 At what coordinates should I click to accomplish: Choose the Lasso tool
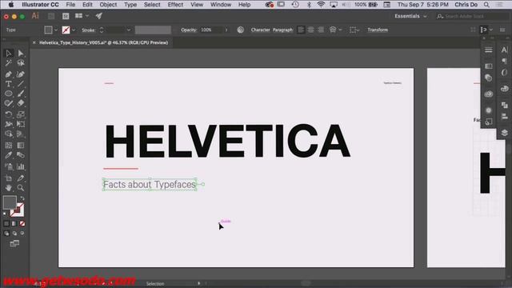tap(21, 62)
